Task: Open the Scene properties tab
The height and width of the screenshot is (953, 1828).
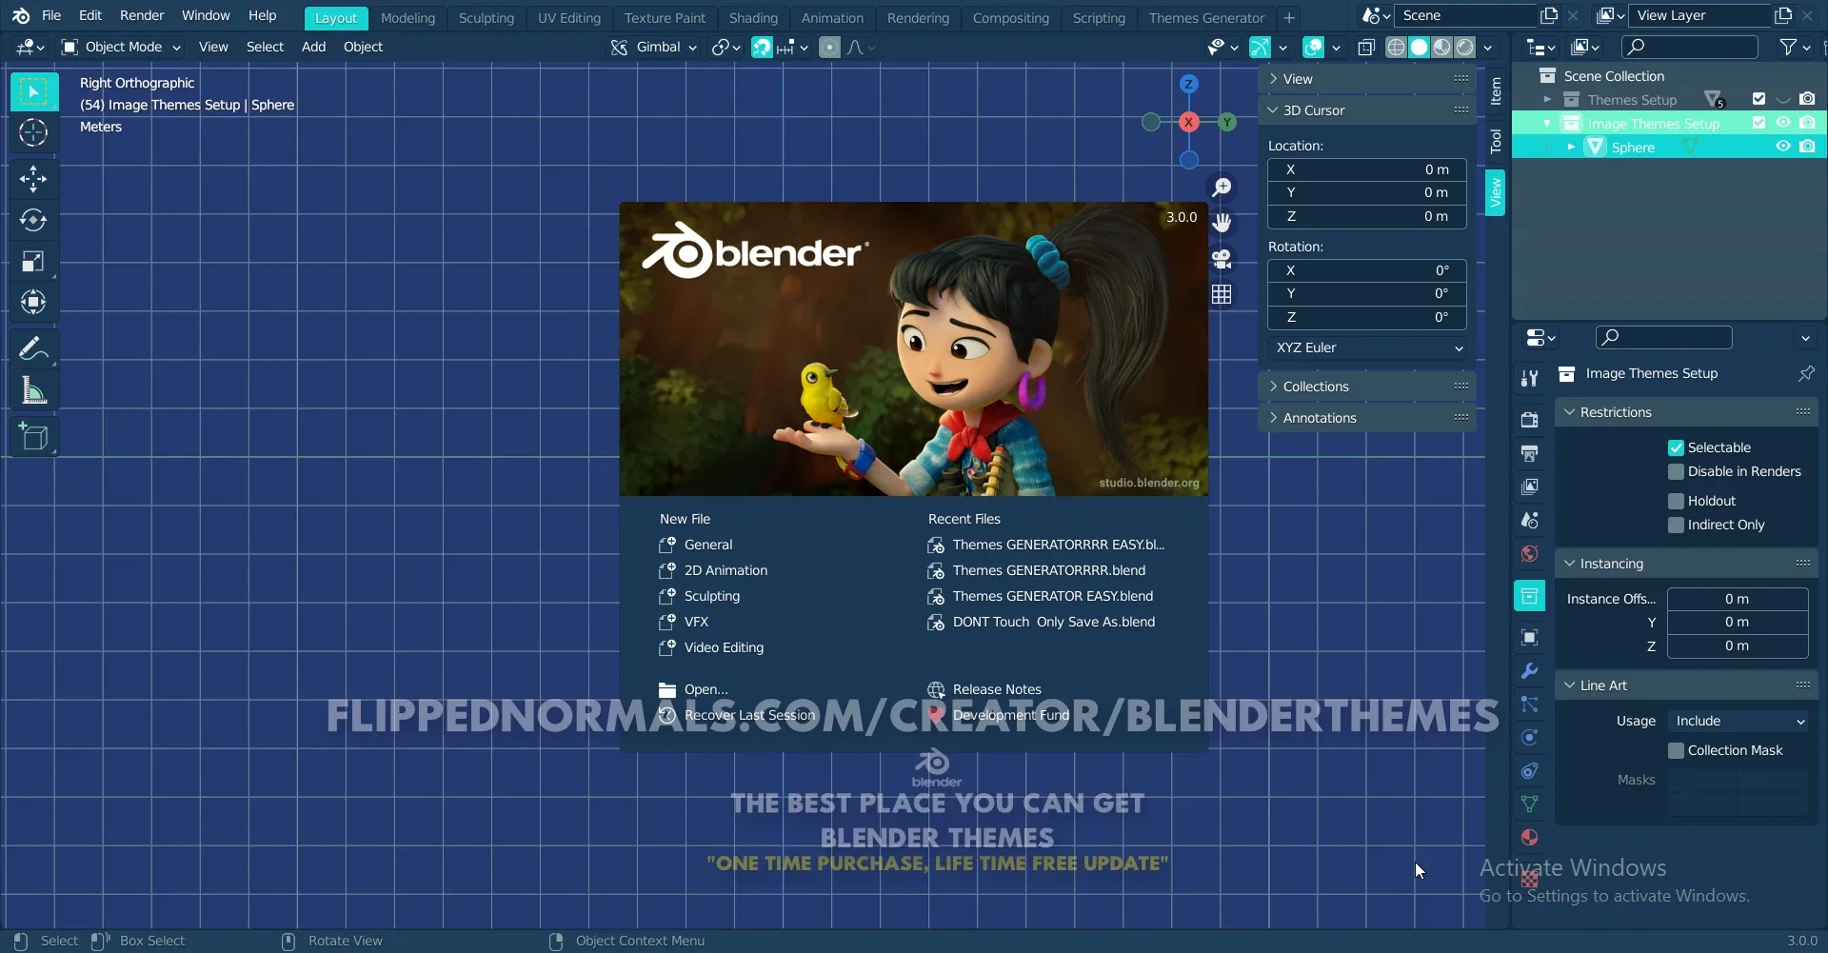Action: click(x=1529, y=520)
